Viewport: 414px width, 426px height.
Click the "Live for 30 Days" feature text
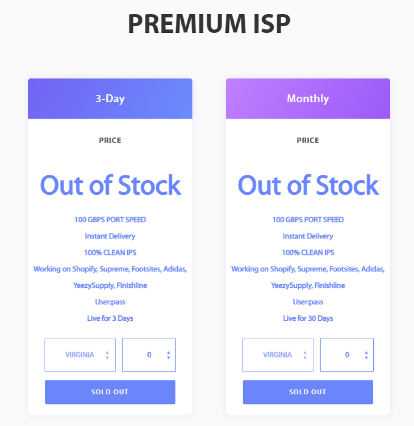(308, 318)
